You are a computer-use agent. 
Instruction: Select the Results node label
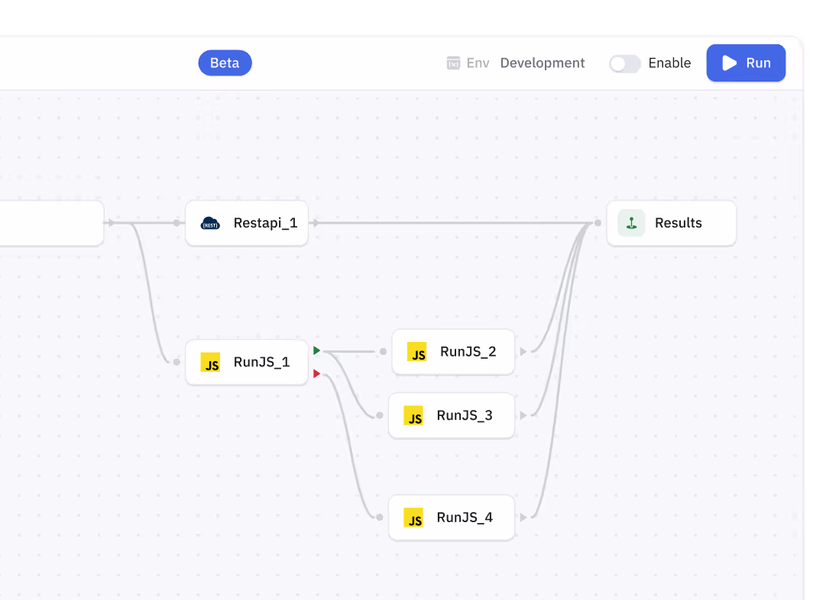678,223
